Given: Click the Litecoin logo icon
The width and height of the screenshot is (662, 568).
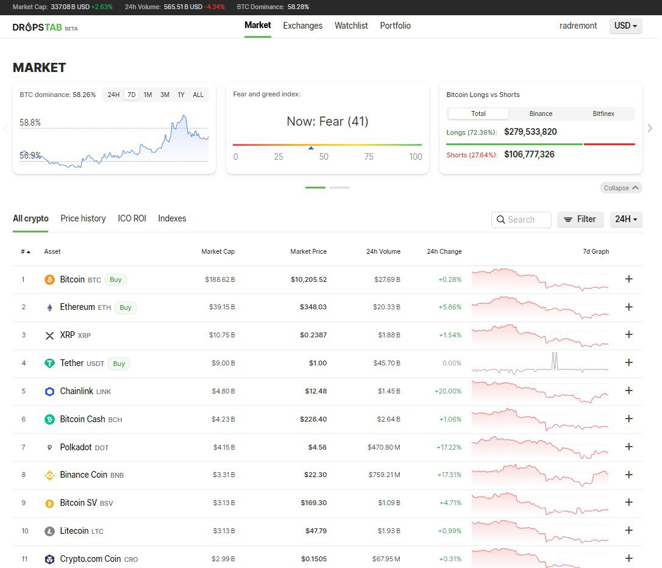Looking at the screenshot, I should (49, 531).
